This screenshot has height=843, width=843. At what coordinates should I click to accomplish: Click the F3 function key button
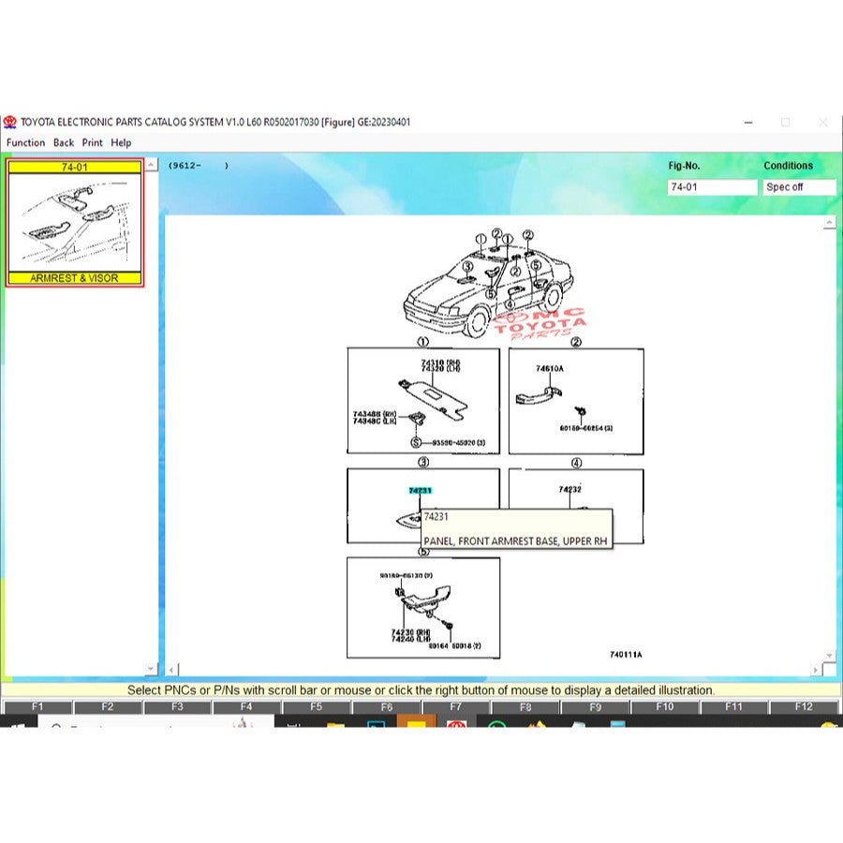click(177, 707)
